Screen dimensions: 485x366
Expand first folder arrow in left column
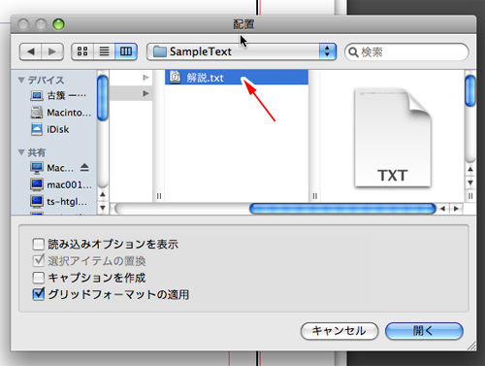145,78
